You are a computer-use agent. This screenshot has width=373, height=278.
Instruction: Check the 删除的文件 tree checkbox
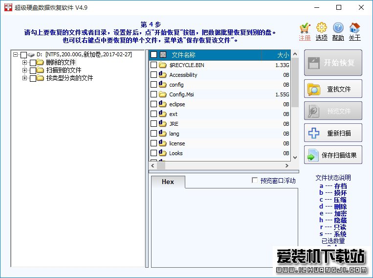[33, 63]
